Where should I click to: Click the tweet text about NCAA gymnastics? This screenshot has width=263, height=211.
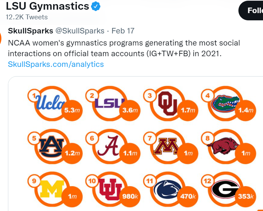[124, 49]
